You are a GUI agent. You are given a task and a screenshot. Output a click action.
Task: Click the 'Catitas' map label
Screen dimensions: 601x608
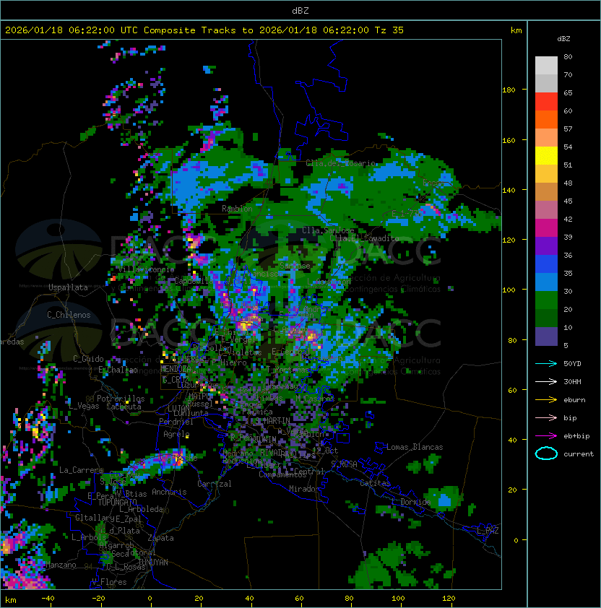[375, 483]
